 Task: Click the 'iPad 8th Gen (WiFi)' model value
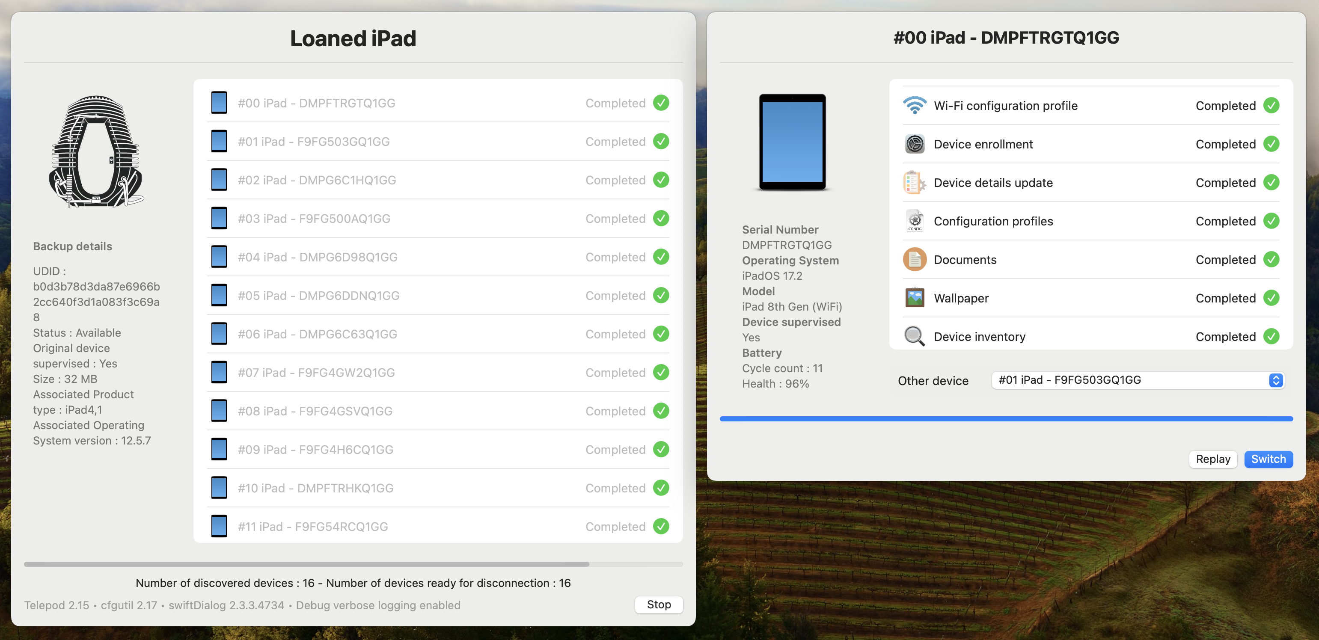coord(792,306)
